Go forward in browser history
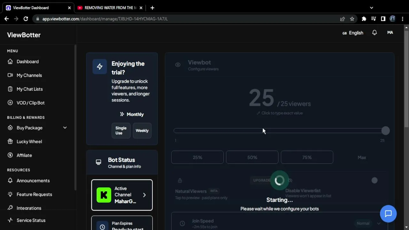 [16, 19]
